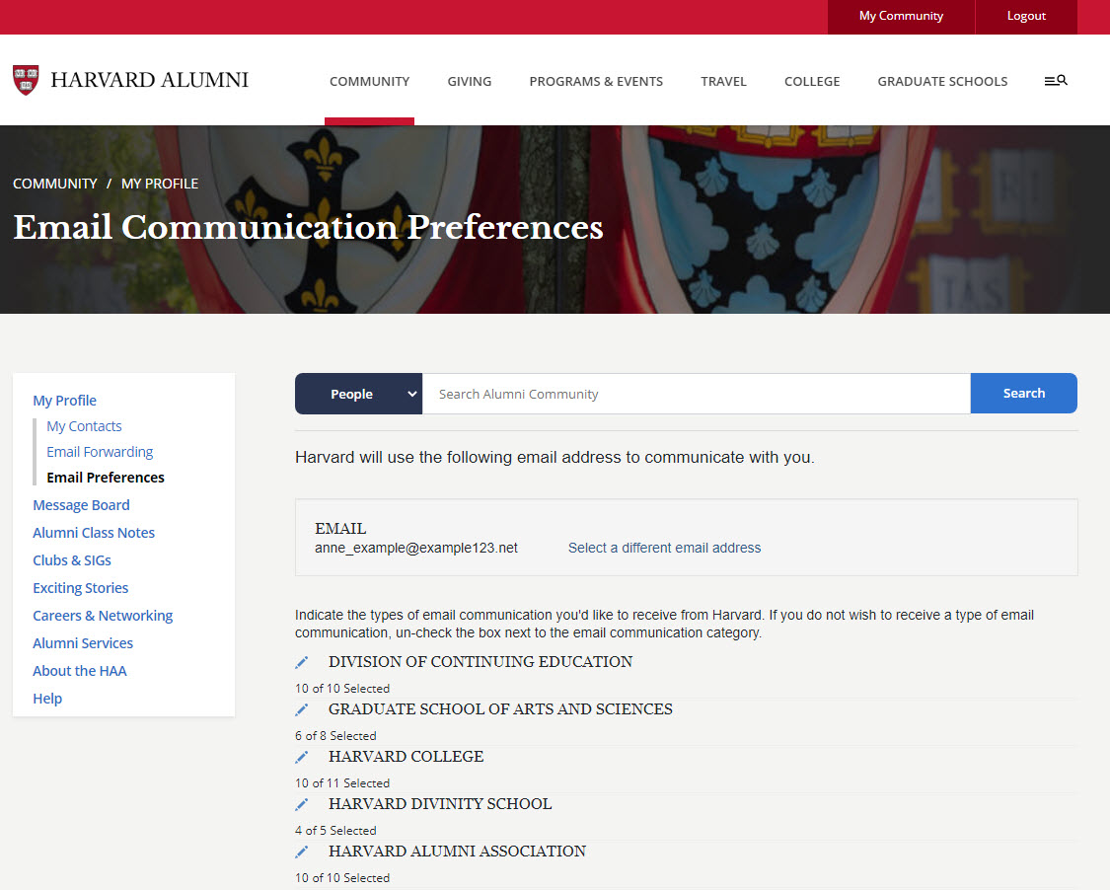
Task: Open the COMMUNITY navigation menu
Action: point(370,81)
